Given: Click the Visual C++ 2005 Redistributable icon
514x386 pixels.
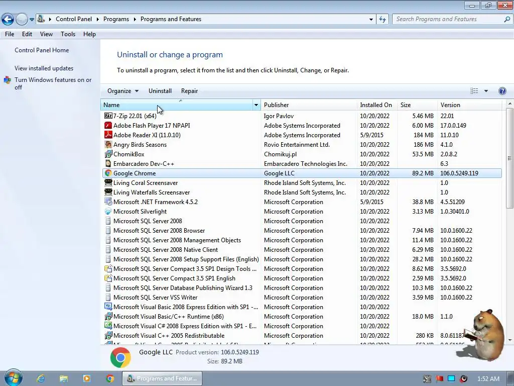Looking at the screenshot, I should coord(108,335).
